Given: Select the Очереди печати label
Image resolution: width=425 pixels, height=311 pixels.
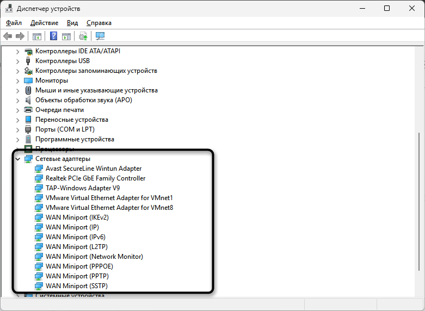Looking at the screenshot, I should click(59, 110).
